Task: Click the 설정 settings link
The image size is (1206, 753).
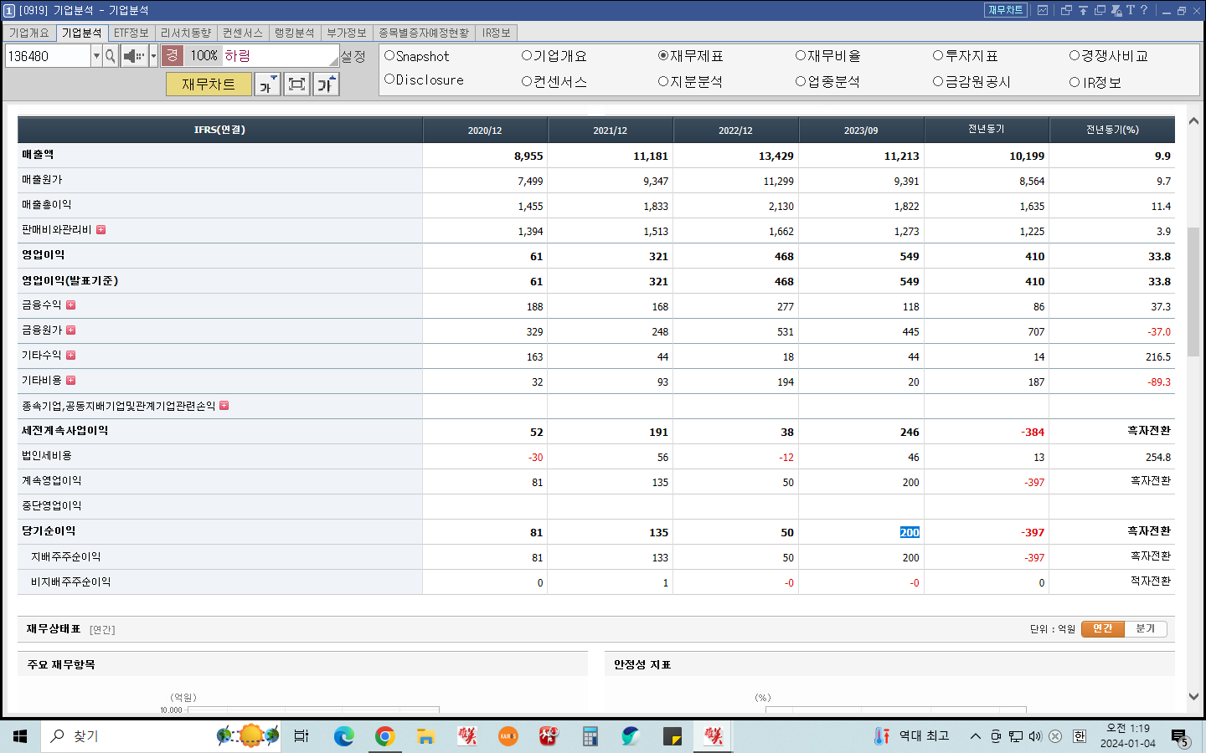Action: [x=353, y=56]
